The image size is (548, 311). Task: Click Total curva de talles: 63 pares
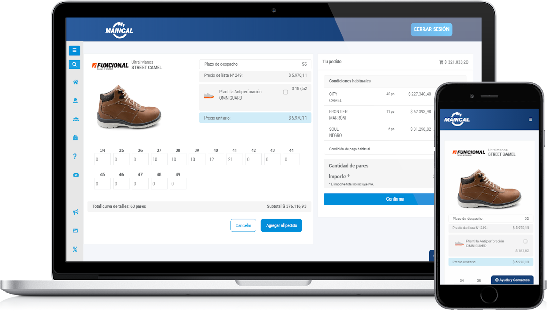coord(119,206)
